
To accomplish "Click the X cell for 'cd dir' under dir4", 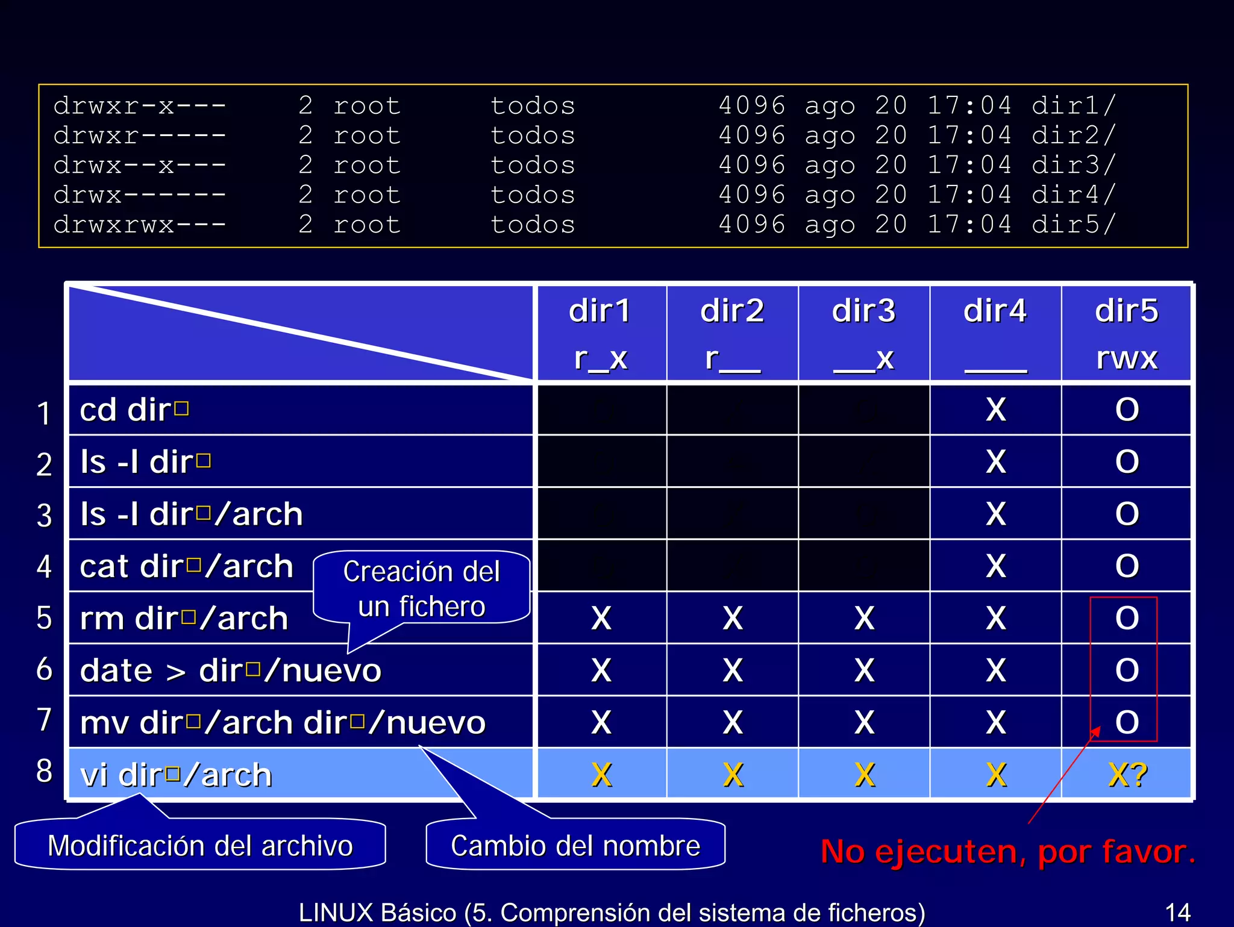I will [x=995, y=410].
